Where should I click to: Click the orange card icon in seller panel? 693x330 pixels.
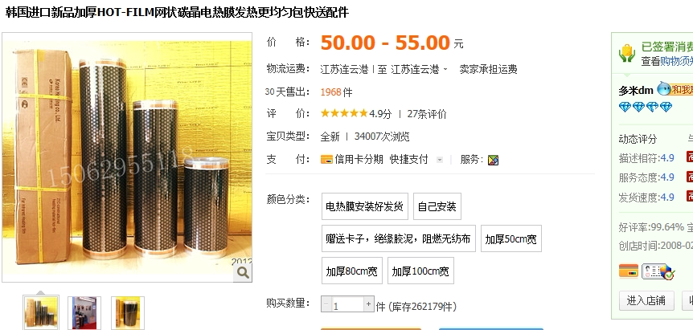628,271
